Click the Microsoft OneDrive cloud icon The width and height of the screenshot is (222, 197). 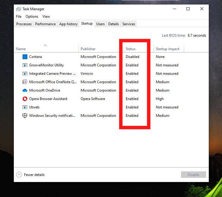(25, 90)
